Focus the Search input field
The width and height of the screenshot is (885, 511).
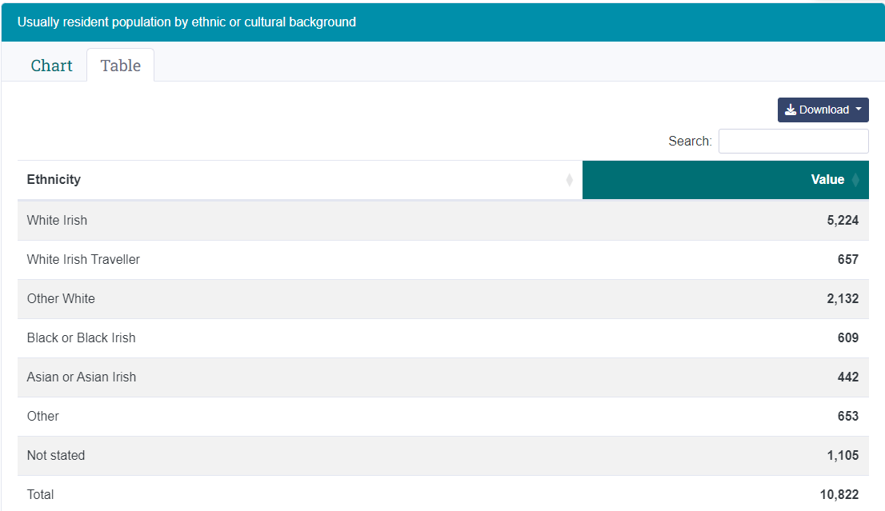tap(793, 141)
